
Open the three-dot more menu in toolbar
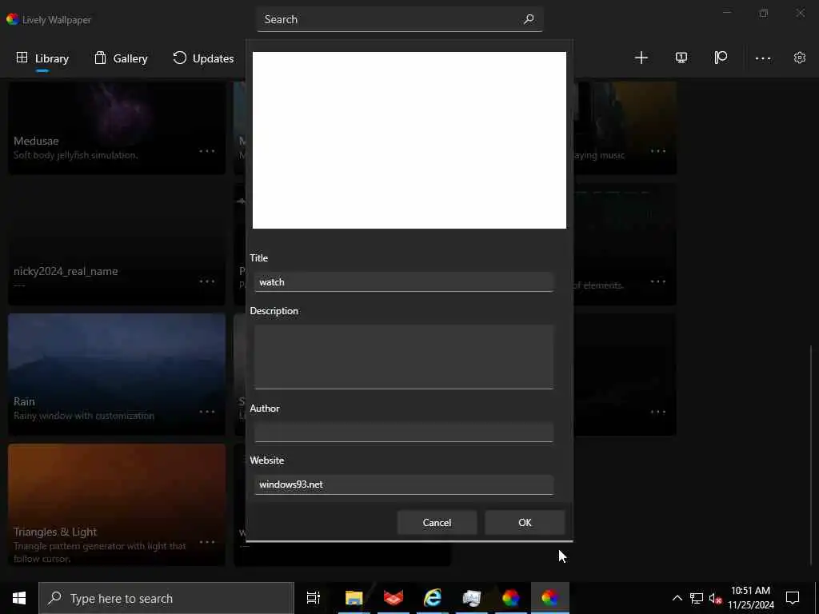pos(762,58)
